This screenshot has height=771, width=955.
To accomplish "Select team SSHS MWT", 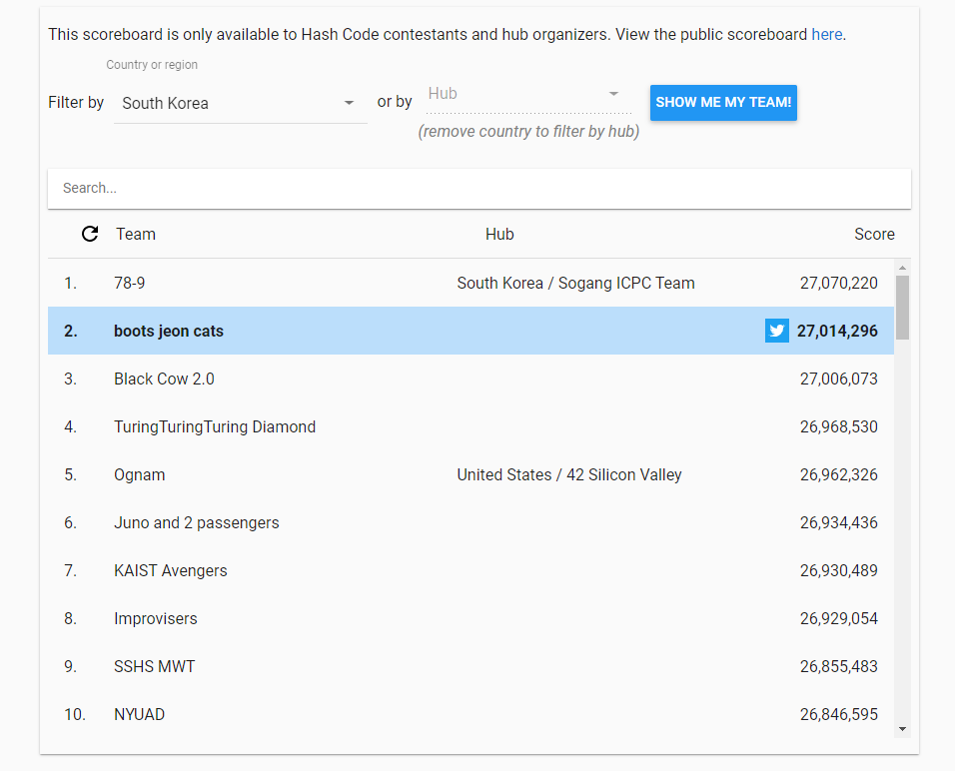I will tap(154, 666).
